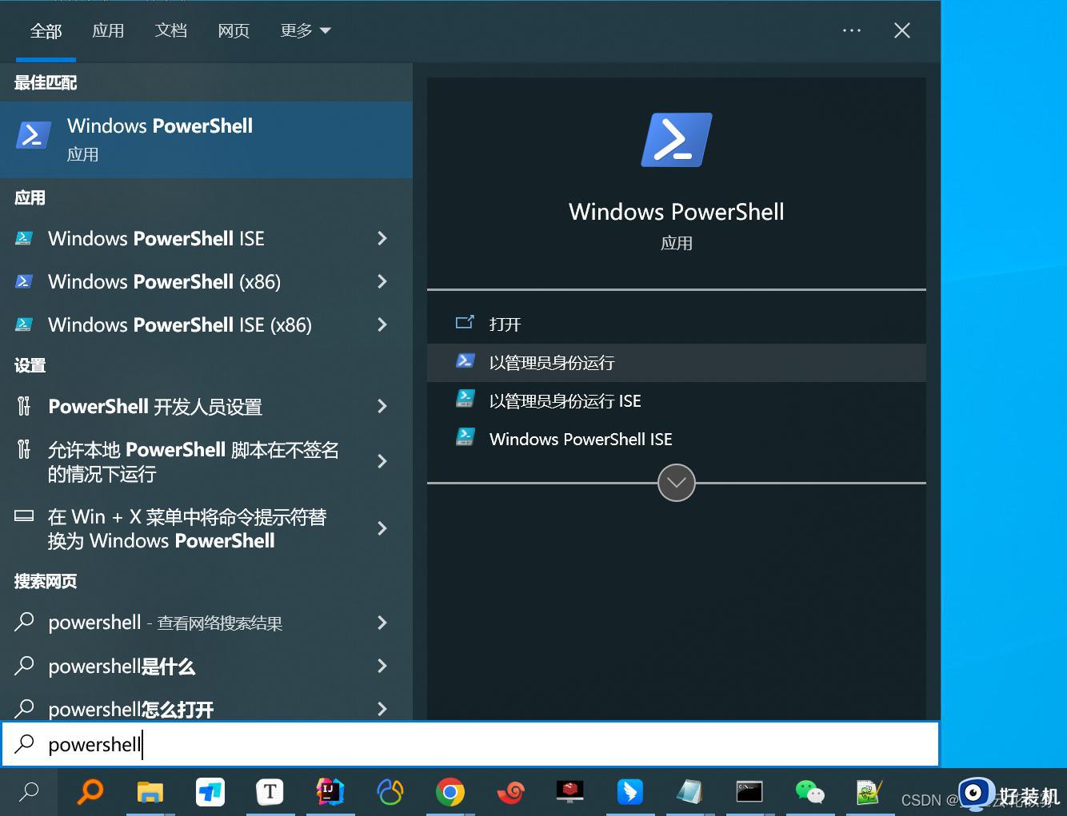Open the red cube desktop manager taskbar icon
The image size is (1067, 816).
click(570, 792)
